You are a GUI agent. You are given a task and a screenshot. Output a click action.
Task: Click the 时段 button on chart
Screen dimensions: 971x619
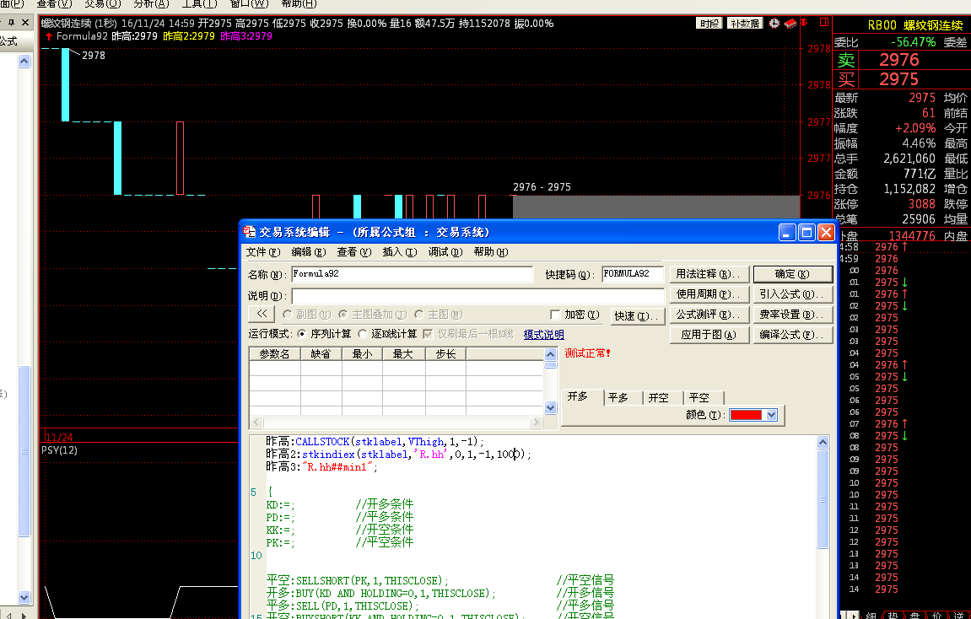click(x=709, y=23)
